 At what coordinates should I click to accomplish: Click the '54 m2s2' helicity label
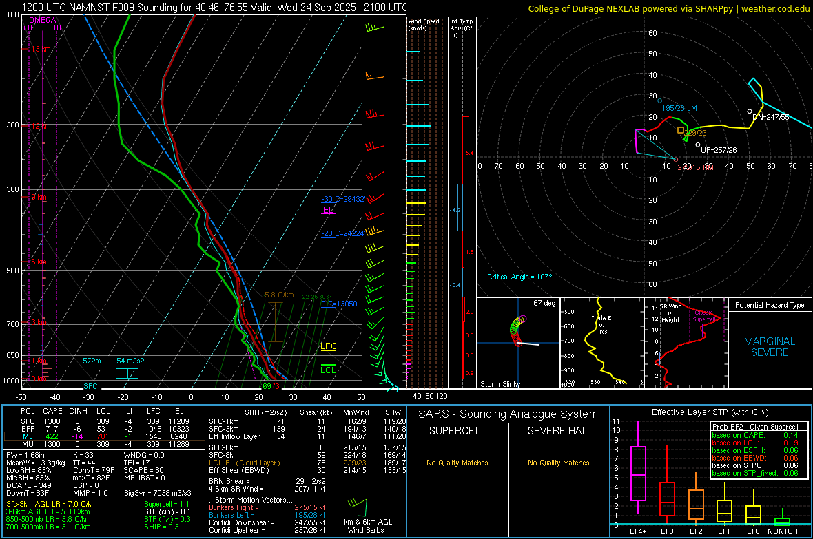pos(130,361)
